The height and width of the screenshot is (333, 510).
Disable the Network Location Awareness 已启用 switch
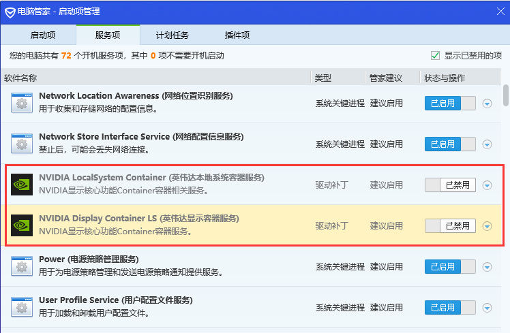pyautogui.click(x=450, y=104)
